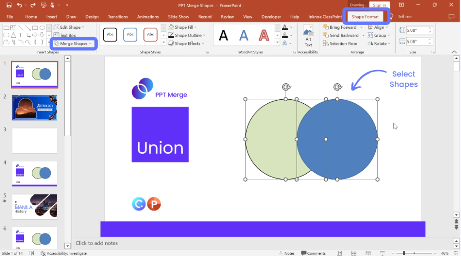Switch to the Transitions tab
The image size is (461, 256).
pyautogui.click(x=118, y=17)
